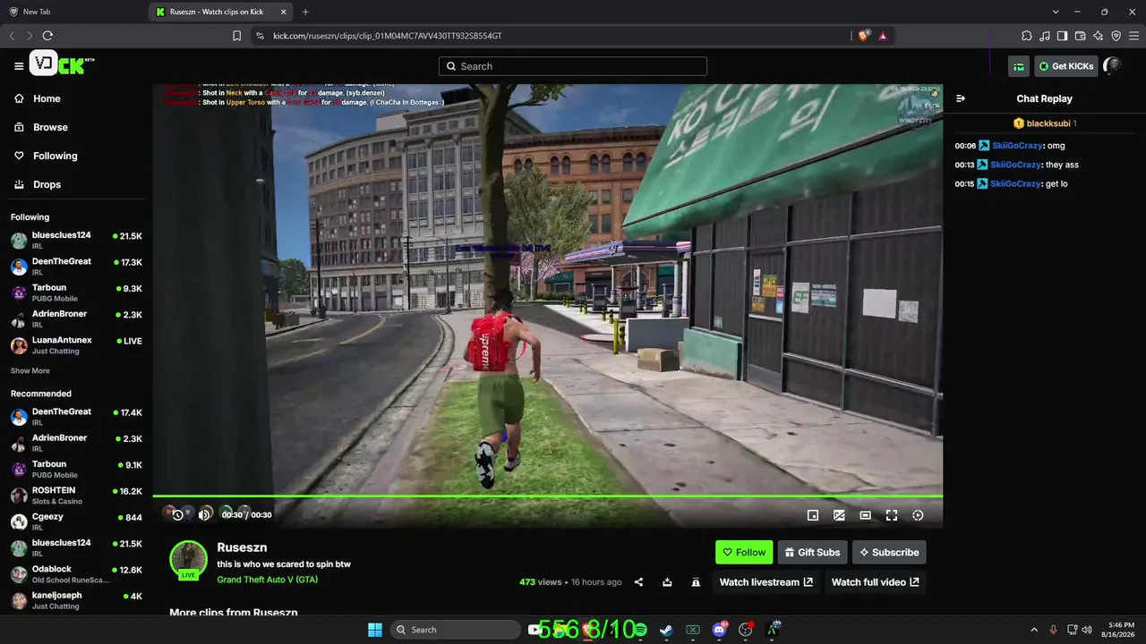Toggle the browser sidebar panel

[1062, 36]
